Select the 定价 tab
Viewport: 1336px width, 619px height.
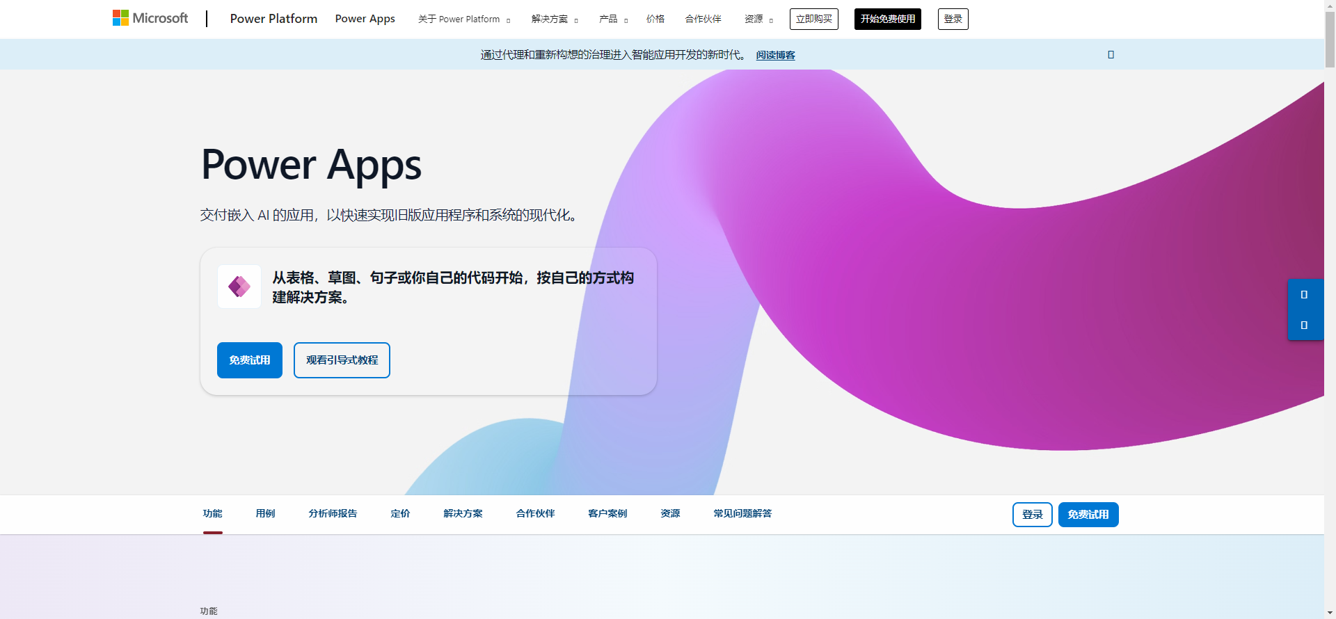point(400,513)
